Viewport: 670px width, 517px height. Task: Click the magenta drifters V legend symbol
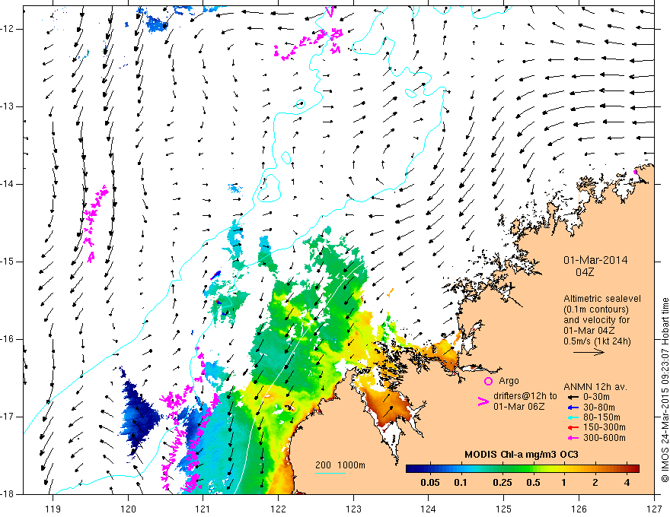tap(483, 401)
